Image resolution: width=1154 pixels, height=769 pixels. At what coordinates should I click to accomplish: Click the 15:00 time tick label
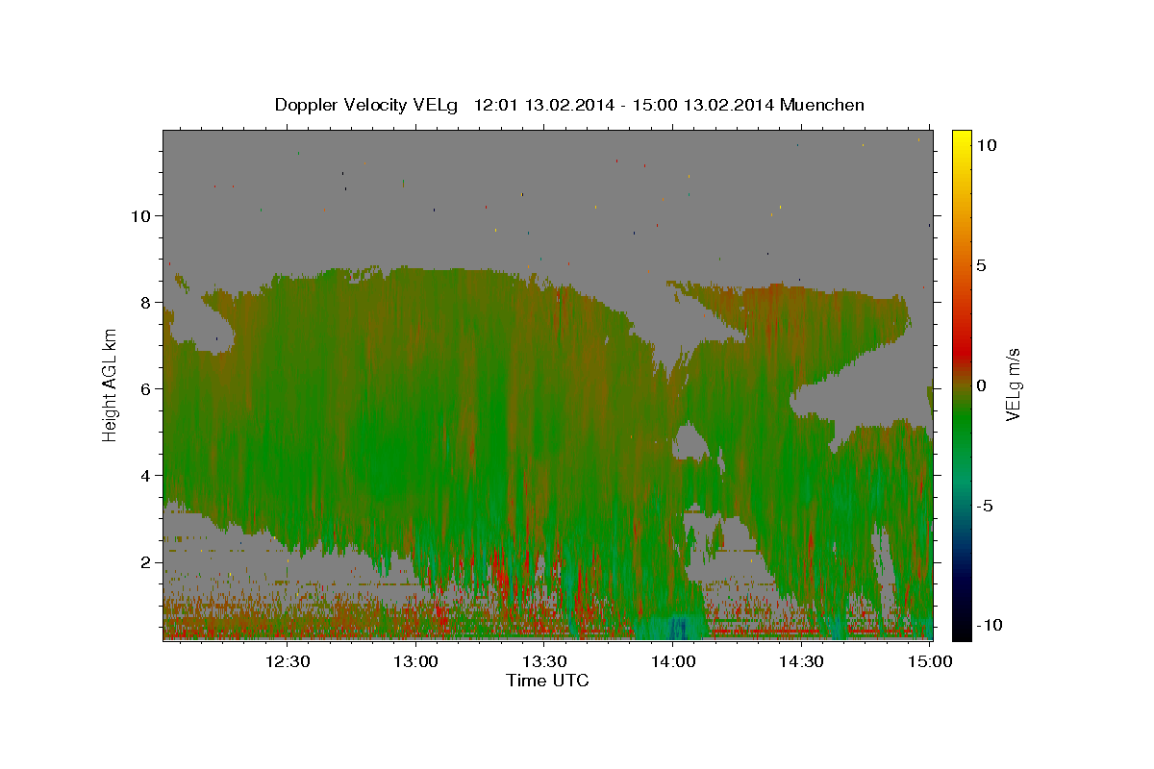click(930, 661)
